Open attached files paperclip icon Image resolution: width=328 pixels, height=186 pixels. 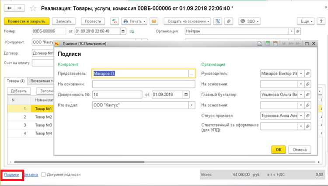pyautogui.click(x=229, y=21)
